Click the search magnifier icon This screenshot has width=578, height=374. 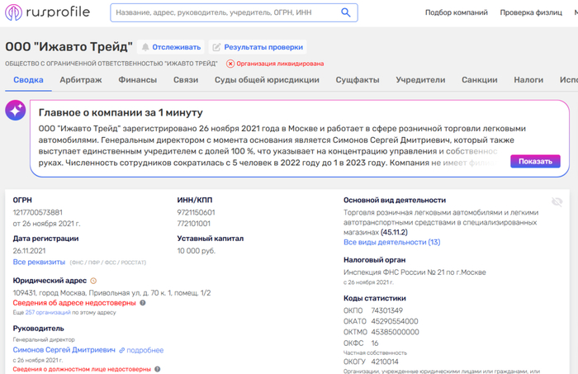345,12
